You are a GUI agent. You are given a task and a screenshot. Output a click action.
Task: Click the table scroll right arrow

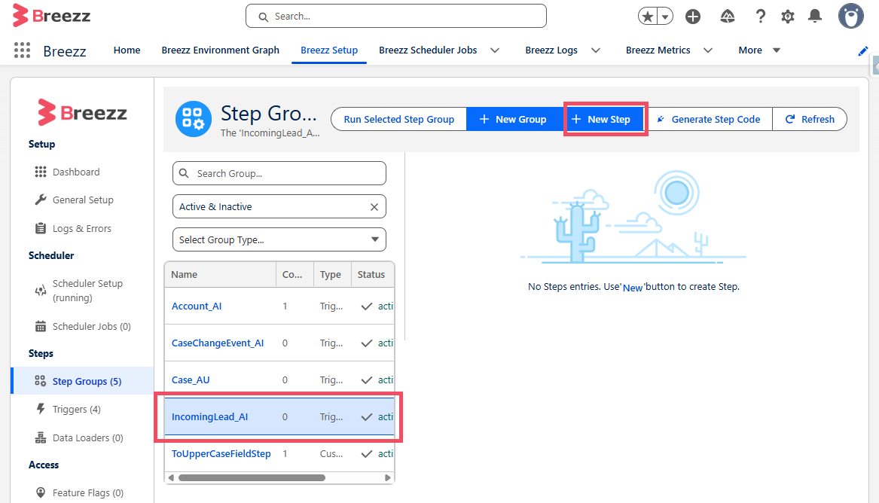387,478
